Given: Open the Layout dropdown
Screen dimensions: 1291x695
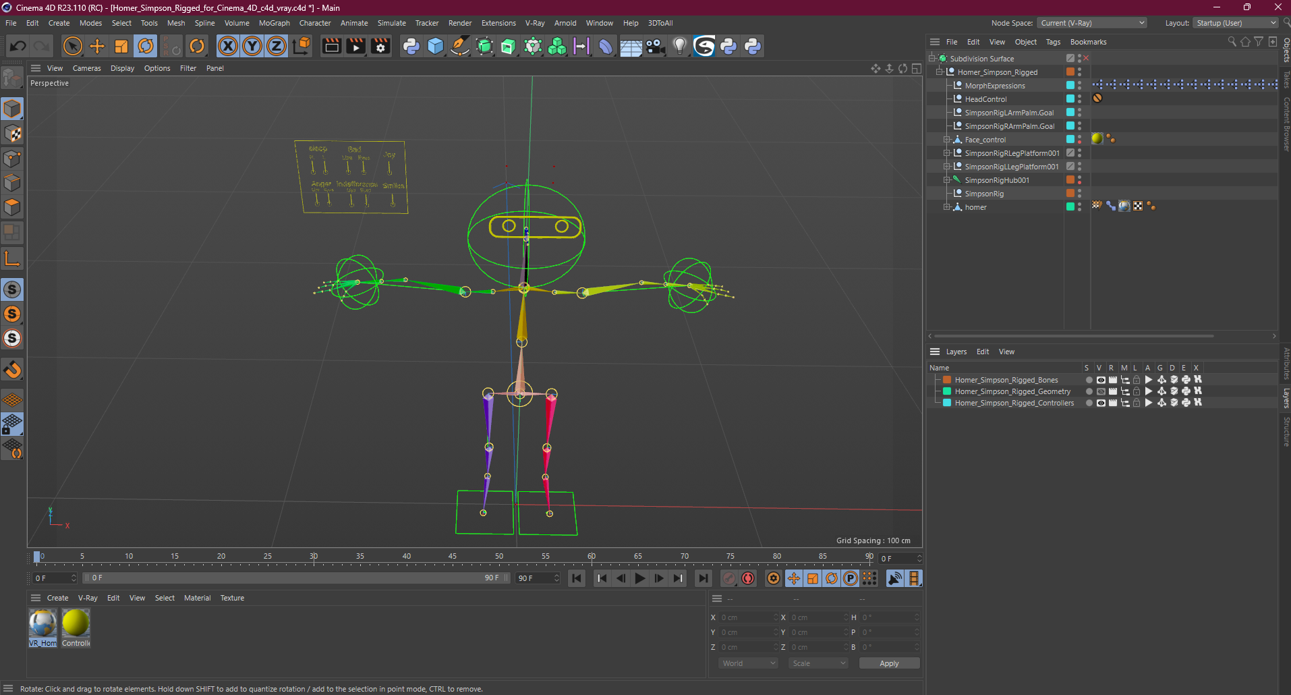Looking at the screenshot, I should tap(1236, 23).
